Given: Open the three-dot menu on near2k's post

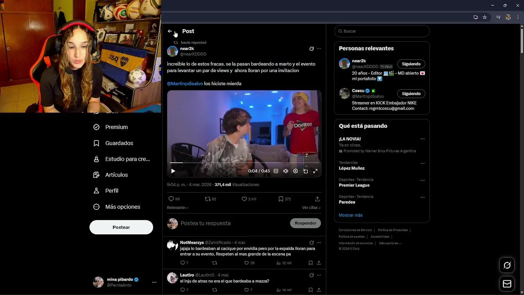Looking at the screenshot, I should click(319, 49).
